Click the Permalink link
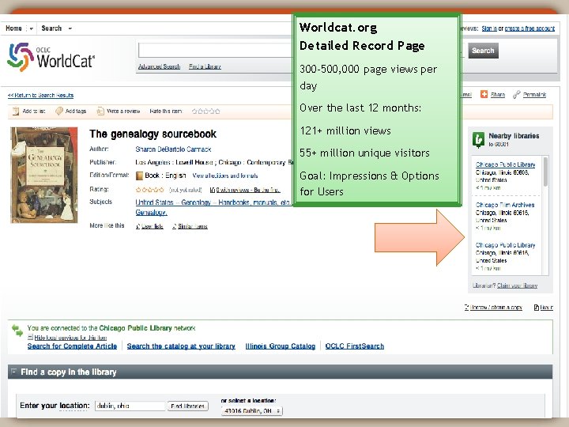 [534, 95]
